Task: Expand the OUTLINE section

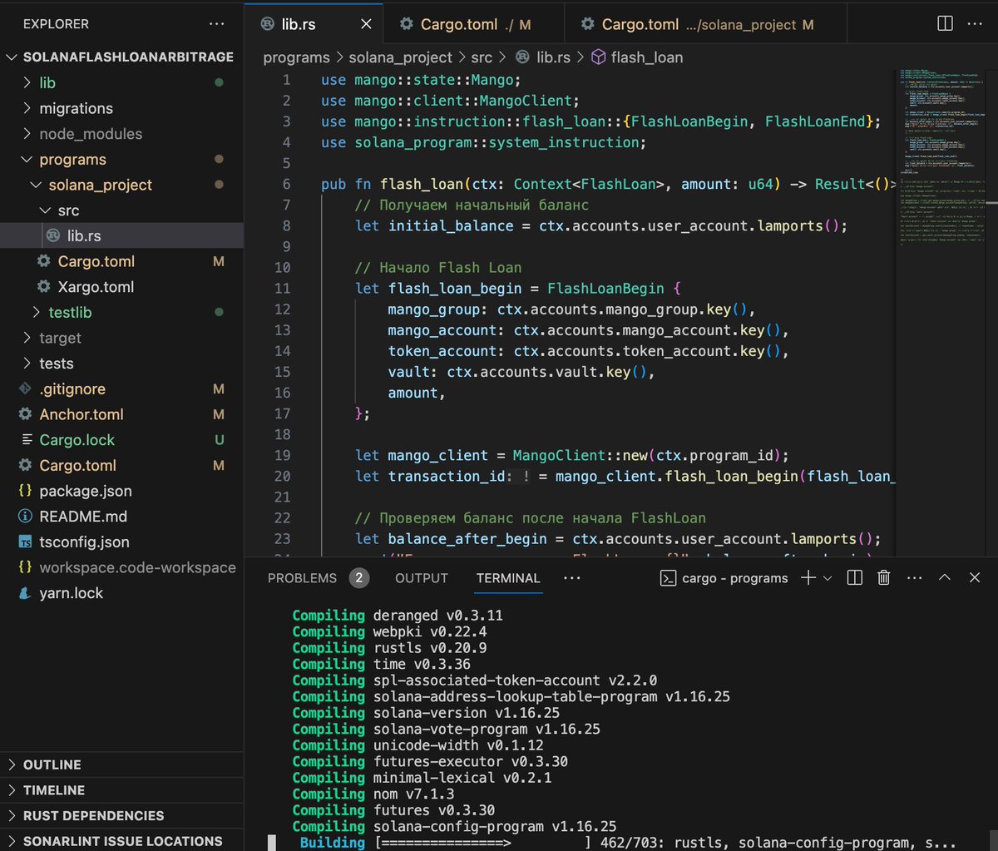Action: click(122, 764)
